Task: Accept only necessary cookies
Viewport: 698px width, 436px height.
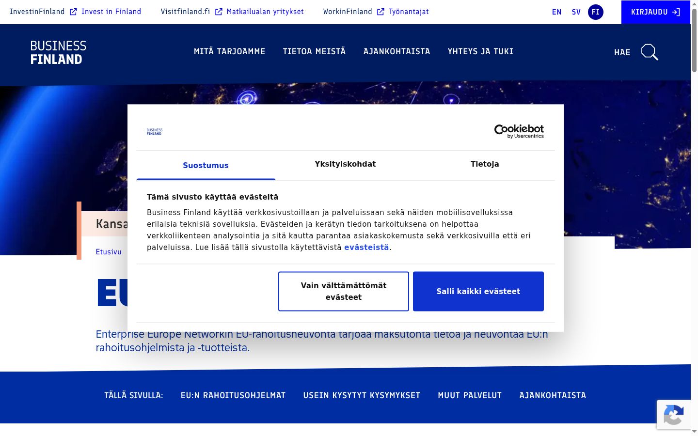Action: pos(344,291)
